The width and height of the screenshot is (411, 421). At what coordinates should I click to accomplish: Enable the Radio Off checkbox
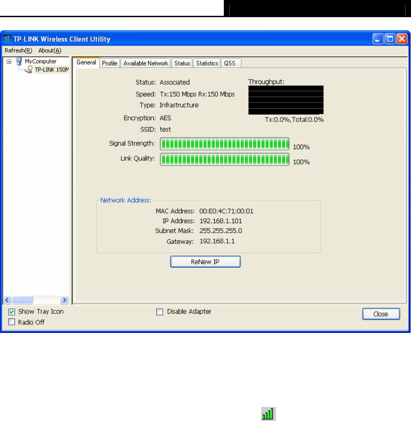tap(12, 322)
